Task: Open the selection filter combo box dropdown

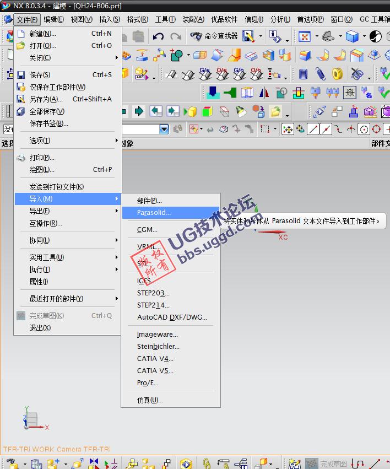Action: point(164,129)
